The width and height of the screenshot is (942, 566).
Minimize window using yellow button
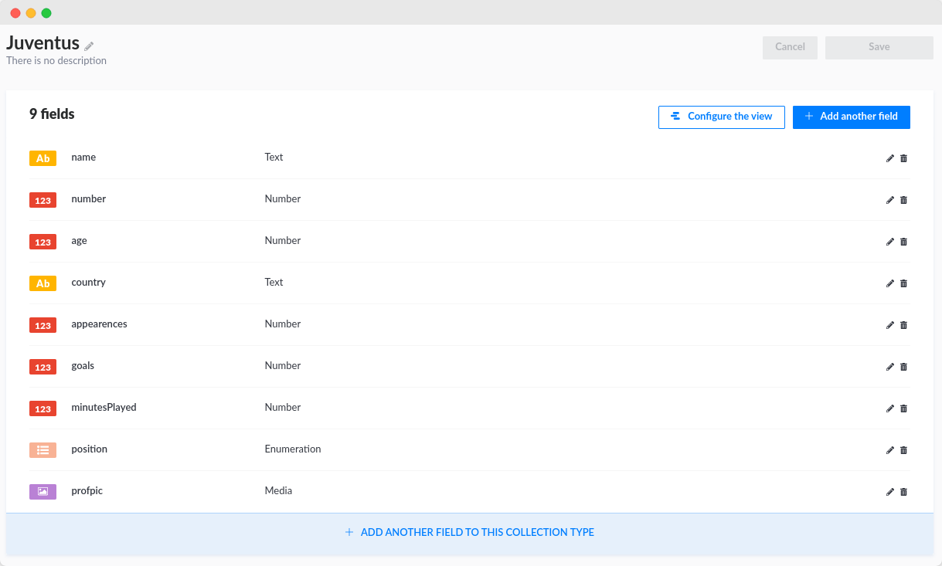click(31, 13)
